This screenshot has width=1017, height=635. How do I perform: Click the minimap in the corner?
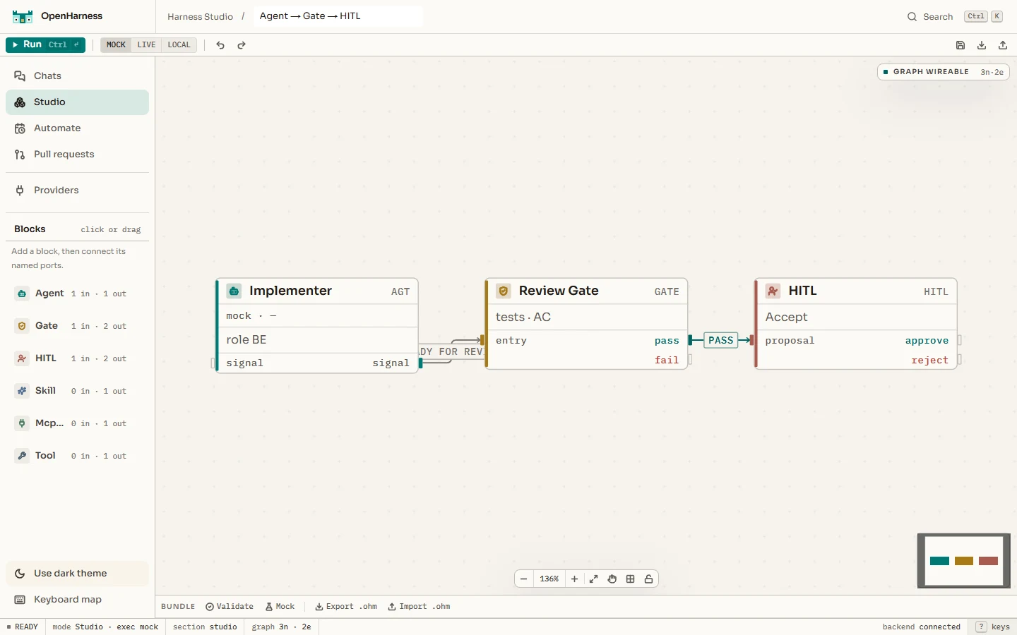click(x=963, y=561)
